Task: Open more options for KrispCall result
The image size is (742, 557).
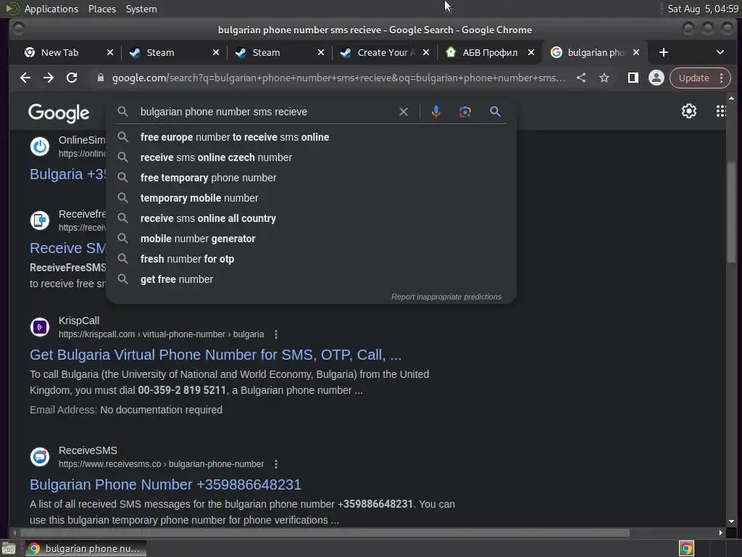Action: click(x=276, y=334)
